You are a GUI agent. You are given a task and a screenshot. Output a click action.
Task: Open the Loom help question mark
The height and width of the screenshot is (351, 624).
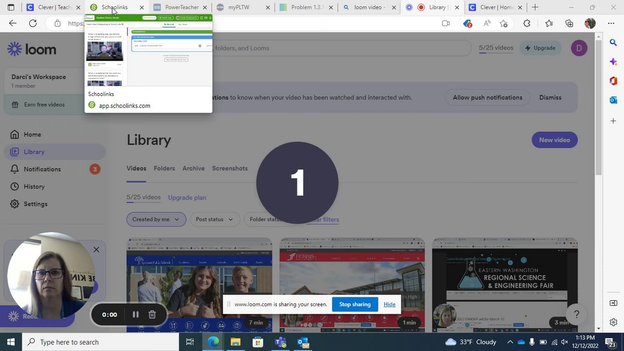(x=576, y=315)
